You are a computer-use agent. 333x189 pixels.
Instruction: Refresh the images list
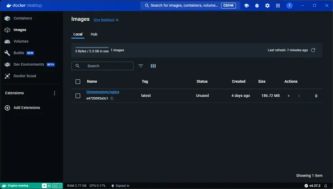pyautogui.click(x=313, y=50)
